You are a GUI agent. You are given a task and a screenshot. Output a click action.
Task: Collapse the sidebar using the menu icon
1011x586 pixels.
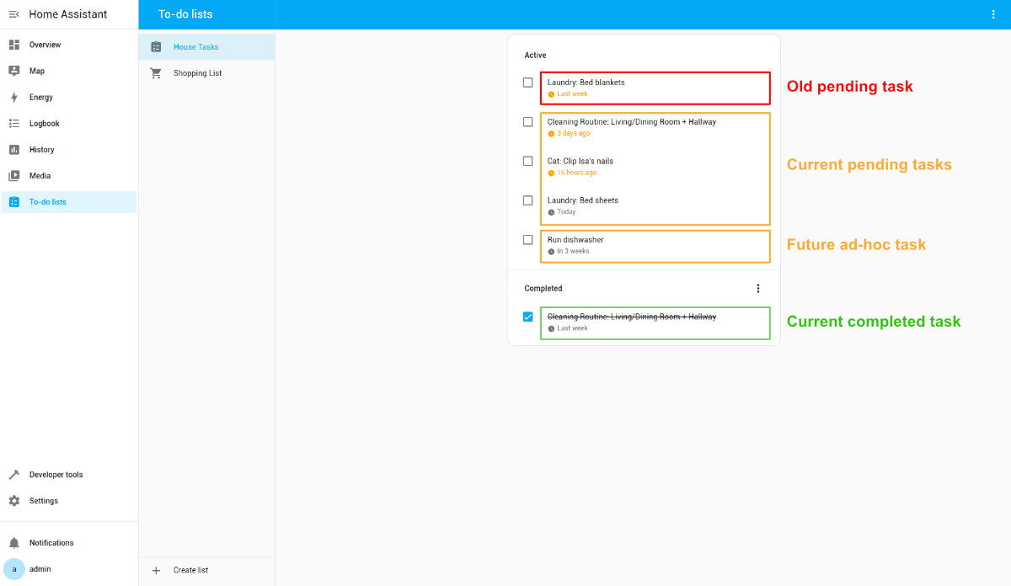click(x=14, y=14)
